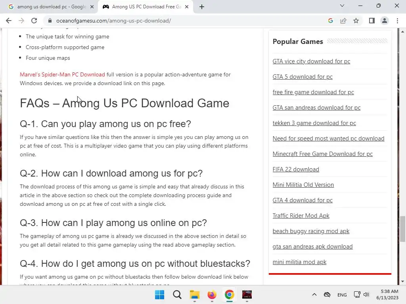Open mini militia mod apk link
This screenshot has height=304, width=406.
coord(299,262)
